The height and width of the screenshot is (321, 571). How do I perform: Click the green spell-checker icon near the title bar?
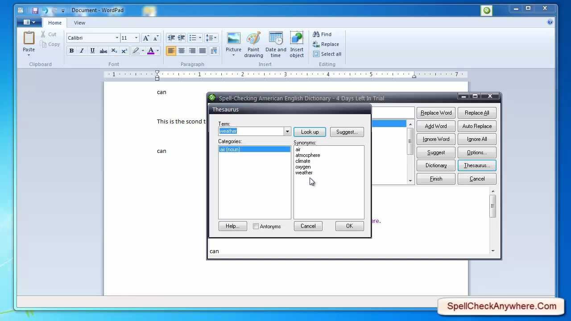click(x=487, y=10)
